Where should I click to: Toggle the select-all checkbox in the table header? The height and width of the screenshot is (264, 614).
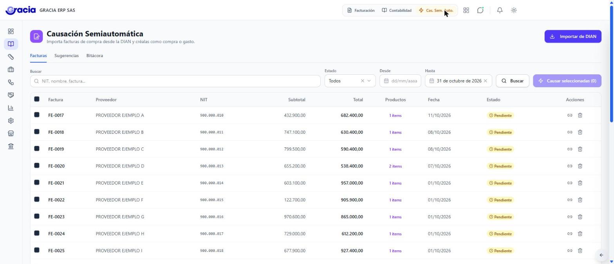pyautogui.click(x=37, y=99)
